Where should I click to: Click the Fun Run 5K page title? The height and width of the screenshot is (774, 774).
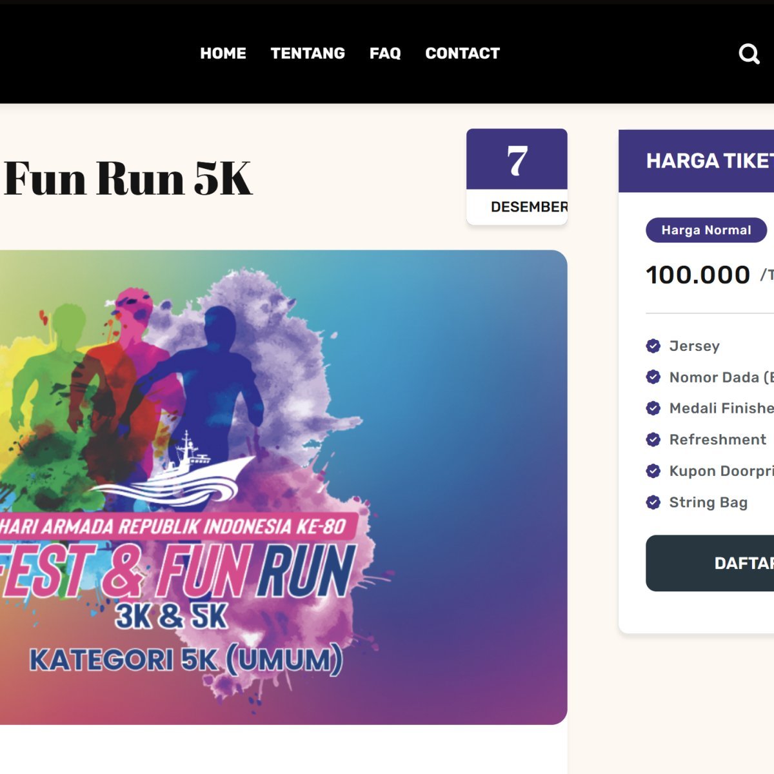pos(128,179)
